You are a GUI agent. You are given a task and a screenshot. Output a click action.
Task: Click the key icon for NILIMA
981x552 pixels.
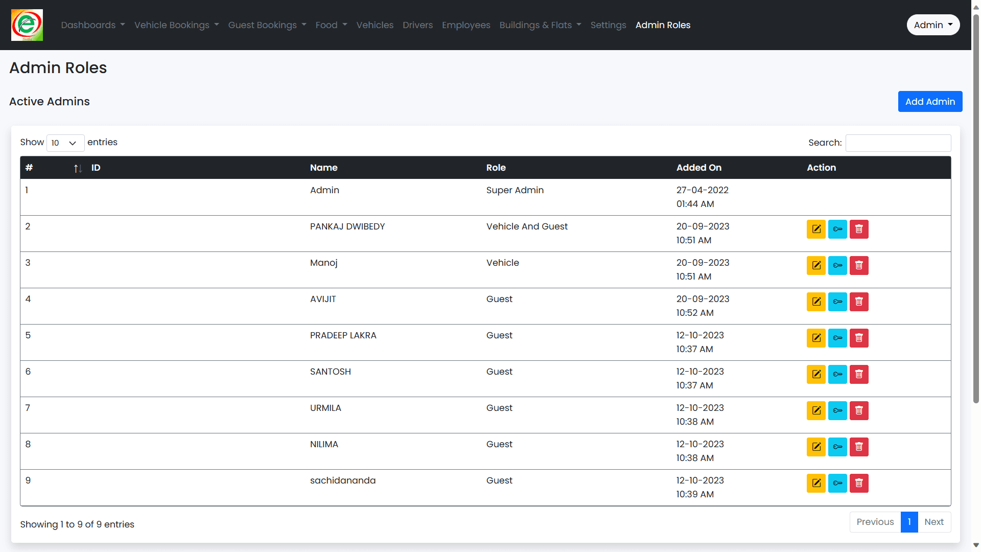pyautogui.click(x=837, y=447)
